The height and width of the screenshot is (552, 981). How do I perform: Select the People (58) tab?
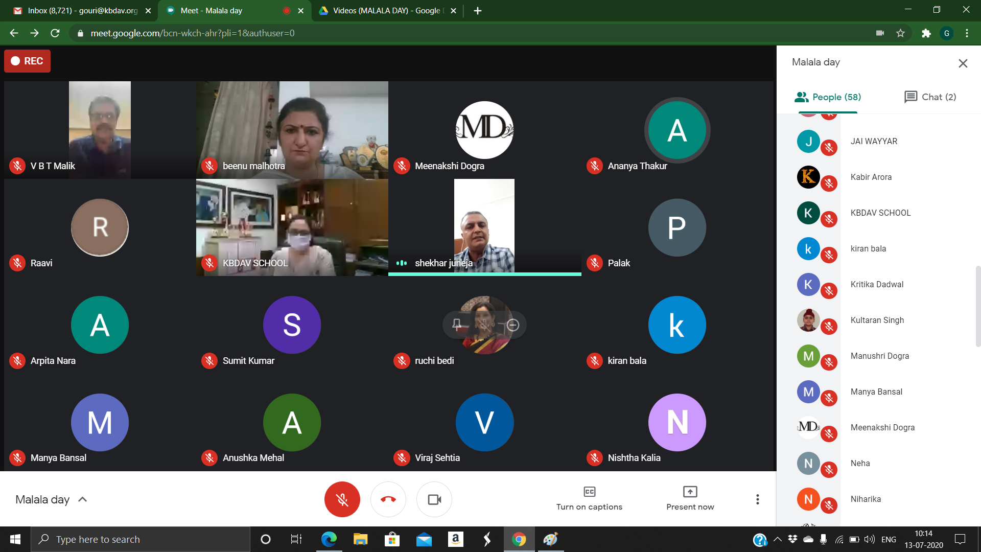pos(828,97)
